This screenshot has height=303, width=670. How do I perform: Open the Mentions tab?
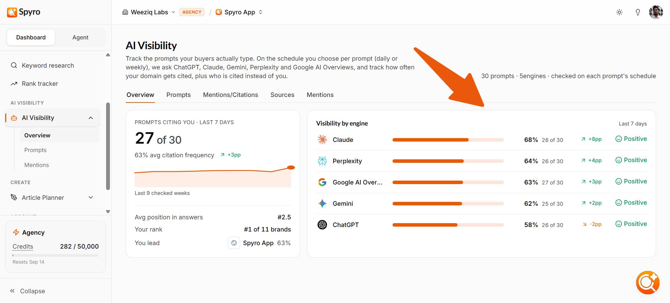pos(320,95)
